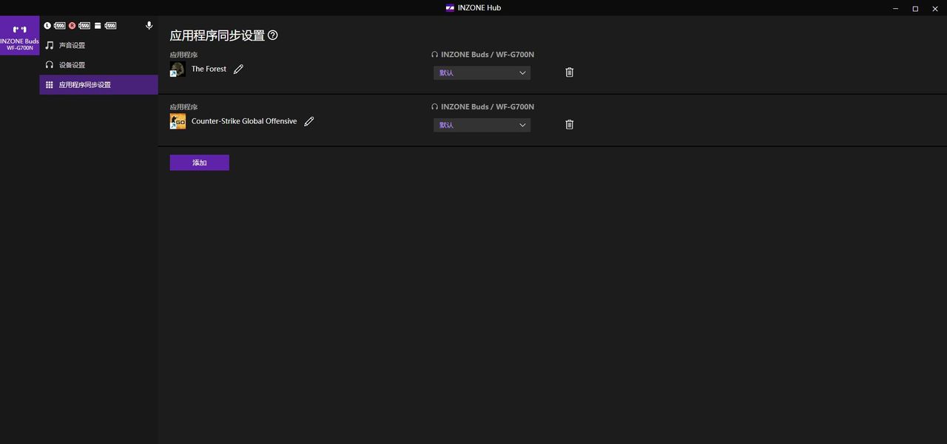The height and width of the screenshot is (444, 947).
Task: Click The Forest application thumbnail
Action: 178,69
